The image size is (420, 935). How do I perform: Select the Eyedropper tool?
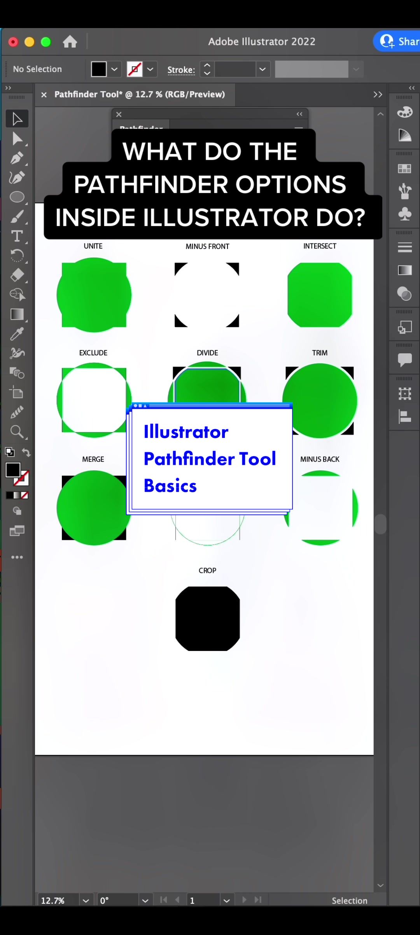point(17,334)
